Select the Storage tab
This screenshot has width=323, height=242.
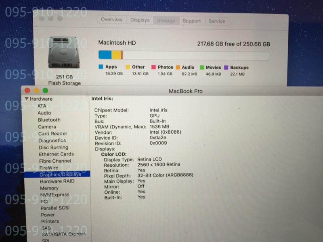(x=166, y=21)
